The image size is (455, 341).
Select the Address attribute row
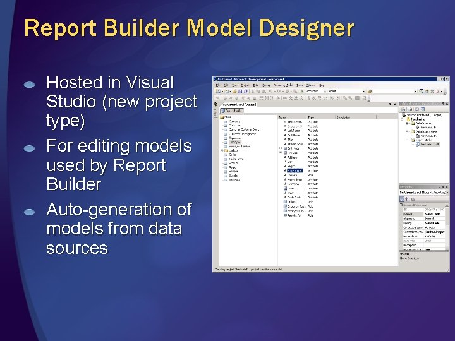pos(301,157)
